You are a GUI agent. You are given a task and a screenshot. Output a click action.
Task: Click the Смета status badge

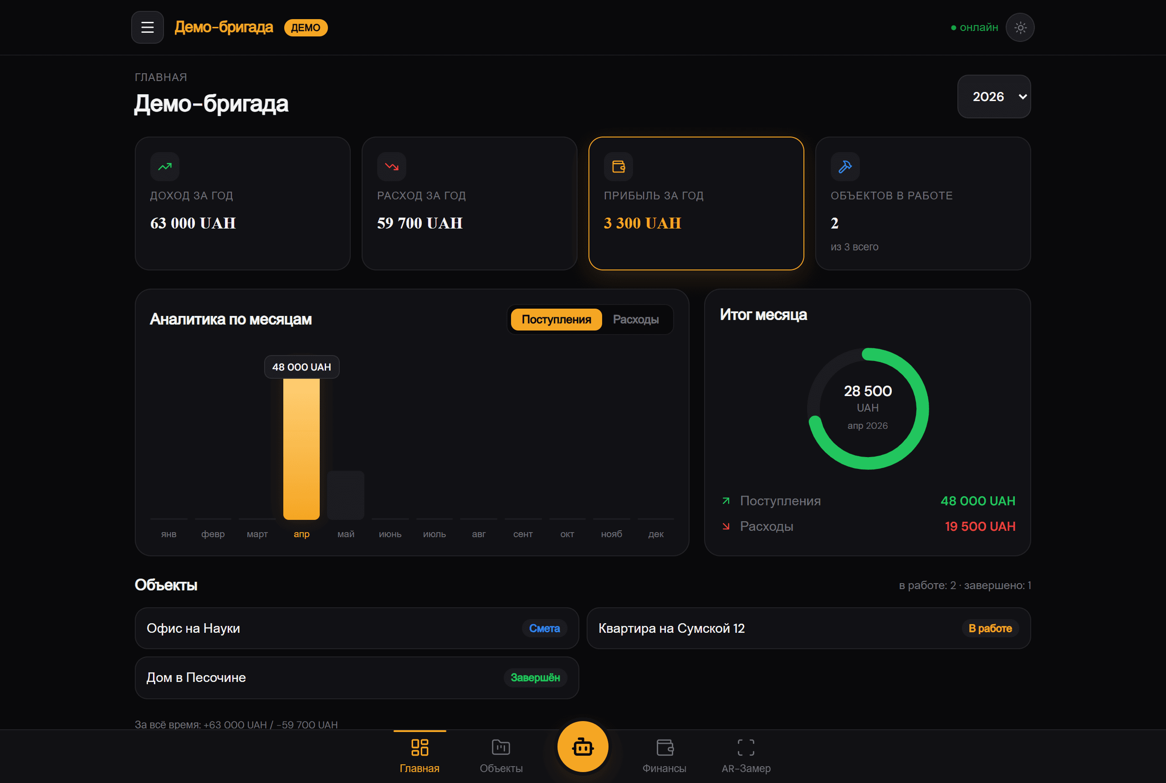pyautogui.click(x=545, y=628)
